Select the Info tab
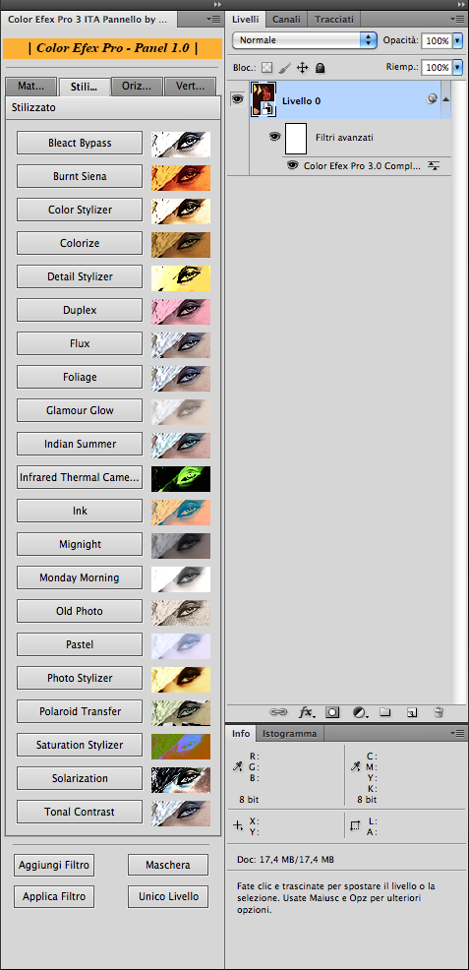469x970 pixels. coord(241,734)
